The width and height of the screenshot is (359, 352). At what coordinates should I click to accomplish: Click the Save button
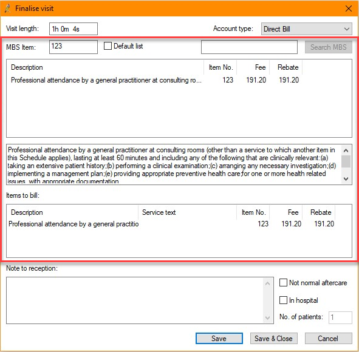click(x=219, y=338)
